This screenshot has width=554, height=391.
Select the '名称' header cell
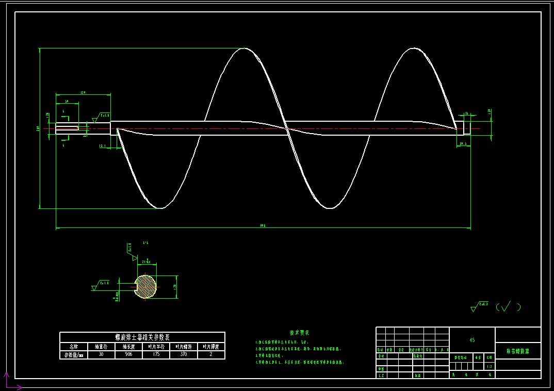[73, 347]
